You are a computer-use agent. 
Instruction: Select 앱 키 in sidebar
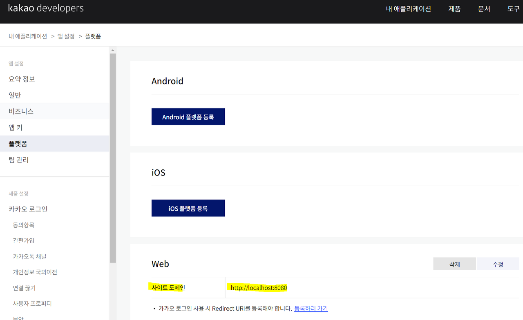[x=55, y=127]
